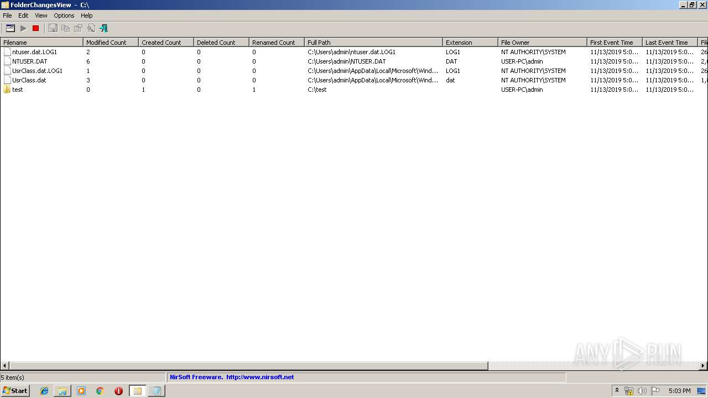
Task: Sort by the Renamed Count column header
Action: [x=277, y=42]
